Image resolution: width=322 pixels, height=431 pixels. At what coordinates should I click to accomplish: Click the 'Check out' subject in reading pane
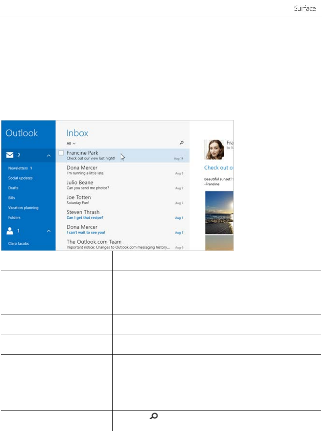(219, 167)
